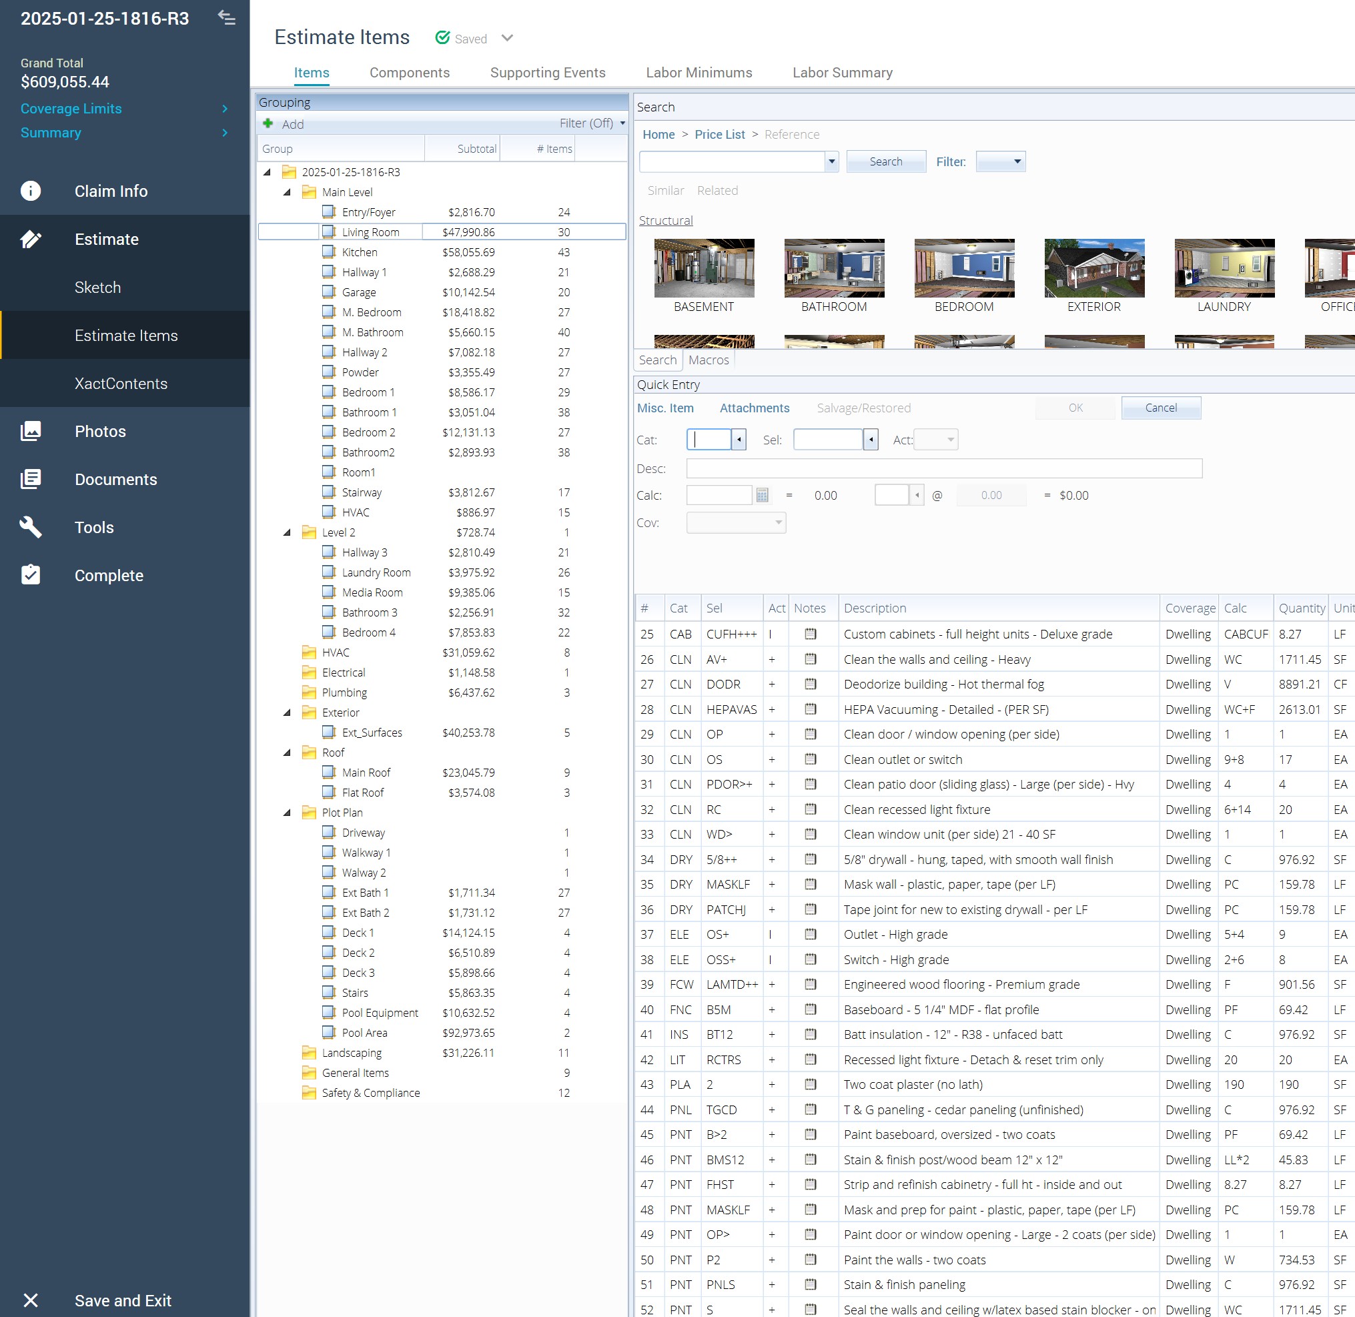Click the Electrical folder icon

309,673
